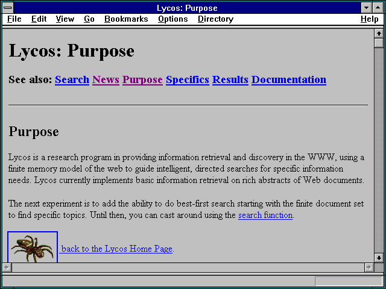
Task: Click the horizontal scrollbar track
Action: point(188,267)
